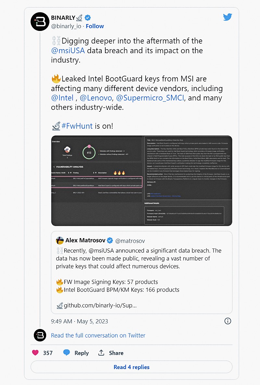Viewport: 260px width, 385px height.
Task: Click the BINARLY verified badge
Action: [88, 18]
